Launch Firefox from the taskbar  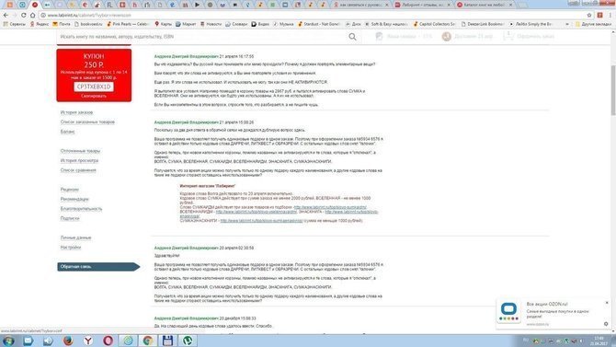coord(68,341)
